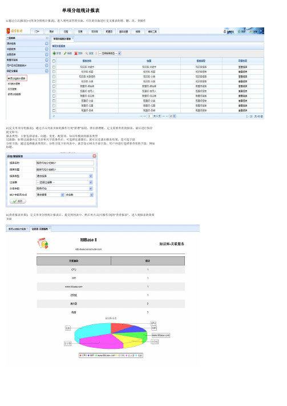Click the green add-new report icon
The height and width of the screenshot is (406, 287).
click(54, 53)
